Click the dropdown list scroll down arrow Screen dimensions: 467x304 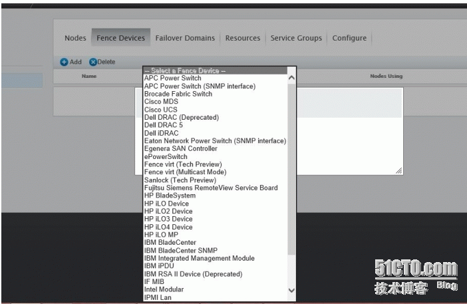click(x=292, y=290)
